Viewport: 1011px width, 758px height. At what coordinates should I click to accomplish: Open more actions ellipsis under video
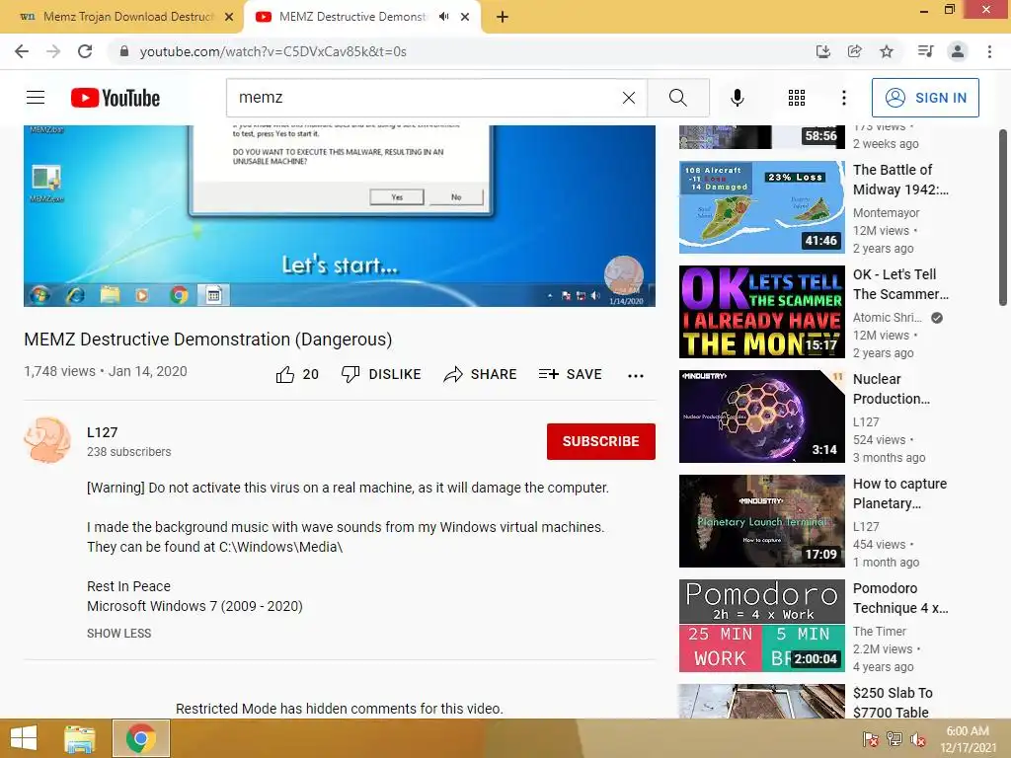[635, 376]
